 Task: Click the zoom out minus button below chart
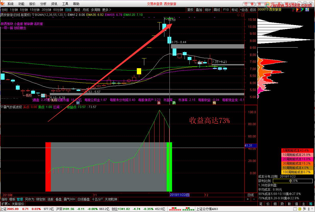pyautogui.click(x=254, y=199)
